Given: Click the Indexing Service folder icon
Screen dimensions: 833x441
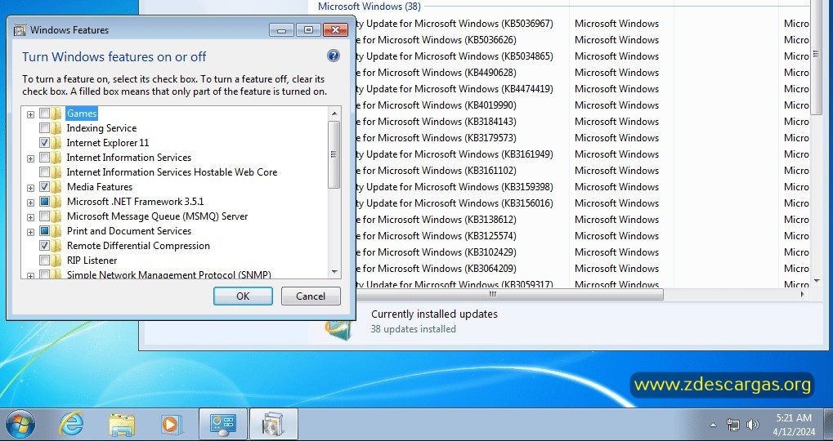Looking at the screenshot, I should tap(56, 128).
